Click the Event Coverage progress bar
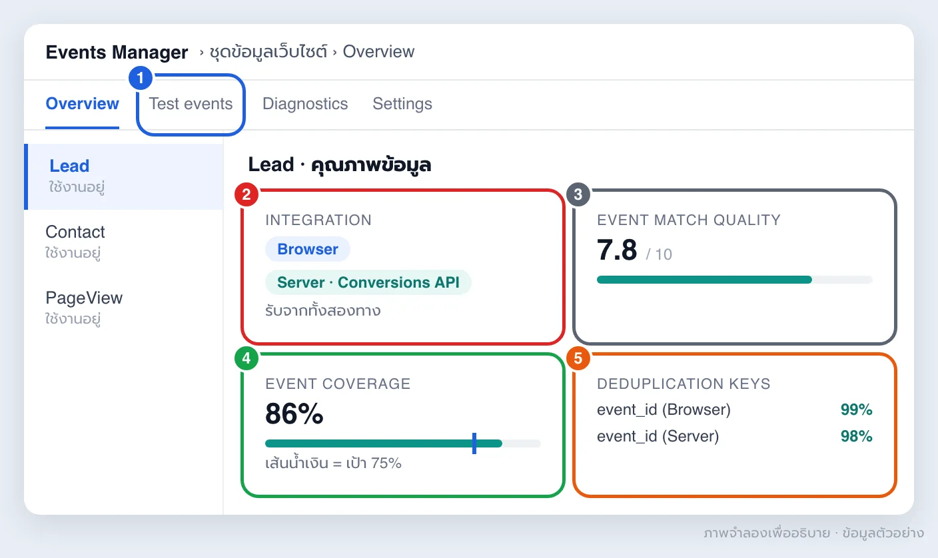 403,443
